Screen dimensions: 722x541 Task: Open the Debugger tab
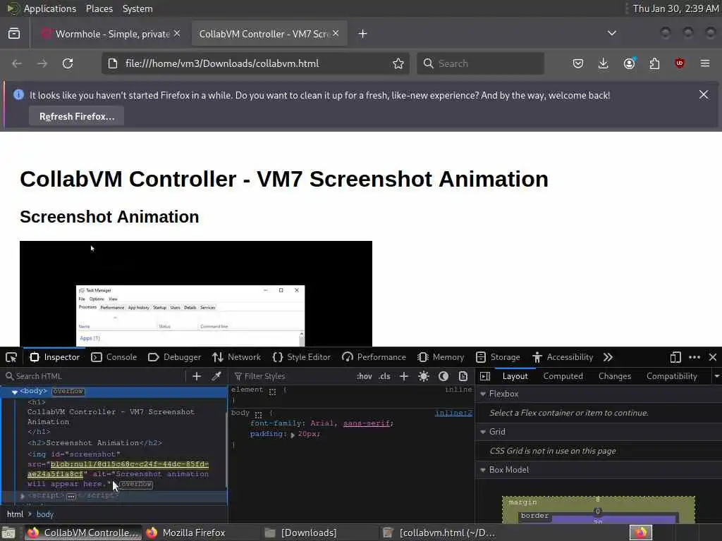[175, 357]
